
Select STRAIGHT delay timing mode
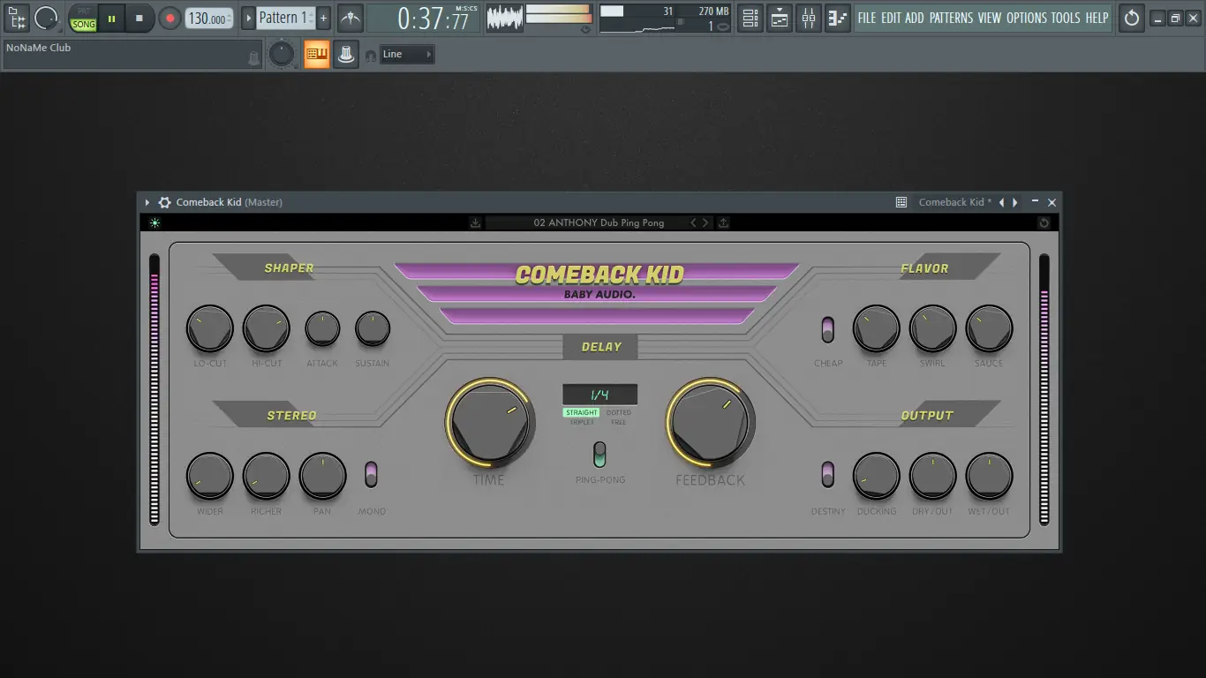pos(582,412)
